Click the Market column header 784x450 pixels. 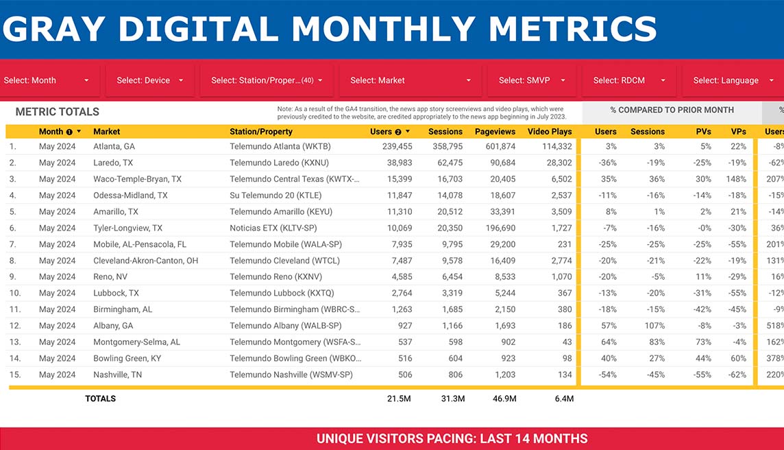(x=106, y=132)
